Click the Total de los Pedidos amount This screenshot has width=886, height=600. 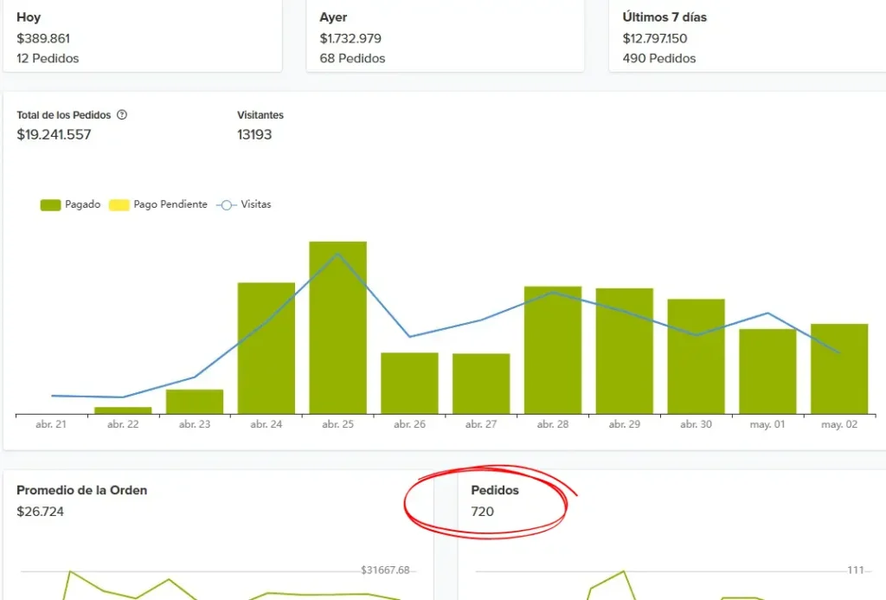pos(54,135)
